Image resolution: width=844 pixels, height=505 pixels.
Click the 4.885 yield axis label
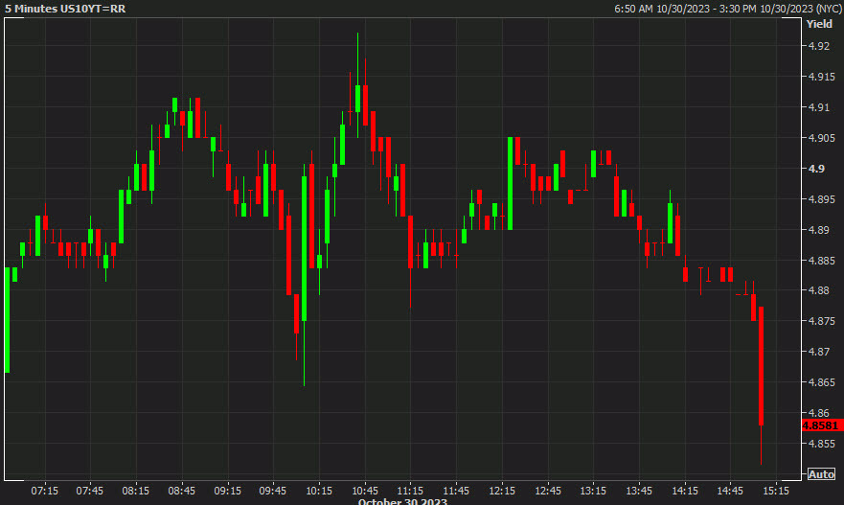(819, 261)
